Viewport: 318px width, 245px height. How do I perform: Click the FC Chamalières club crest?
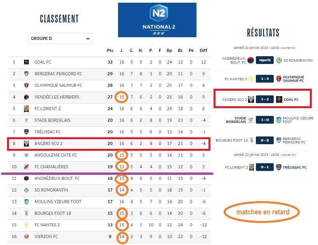coord(26,167)
